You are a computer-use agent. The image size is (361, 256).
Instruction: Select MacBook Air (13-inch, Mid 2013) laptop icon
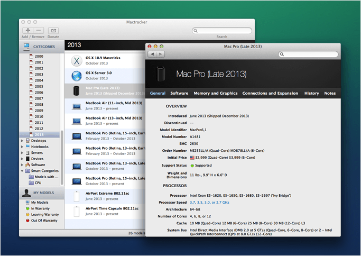coord(77,122)
